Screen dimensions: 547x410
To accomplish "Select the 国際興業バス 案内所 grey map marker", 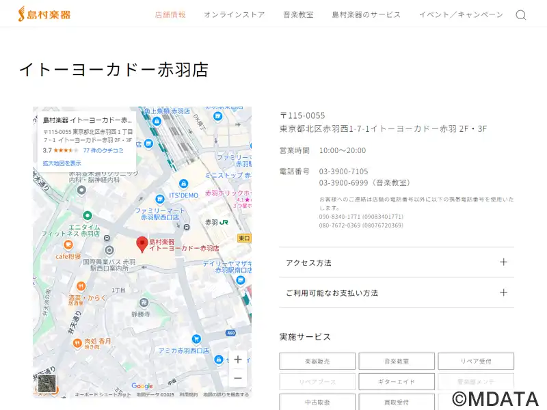I will pos(109,250).
